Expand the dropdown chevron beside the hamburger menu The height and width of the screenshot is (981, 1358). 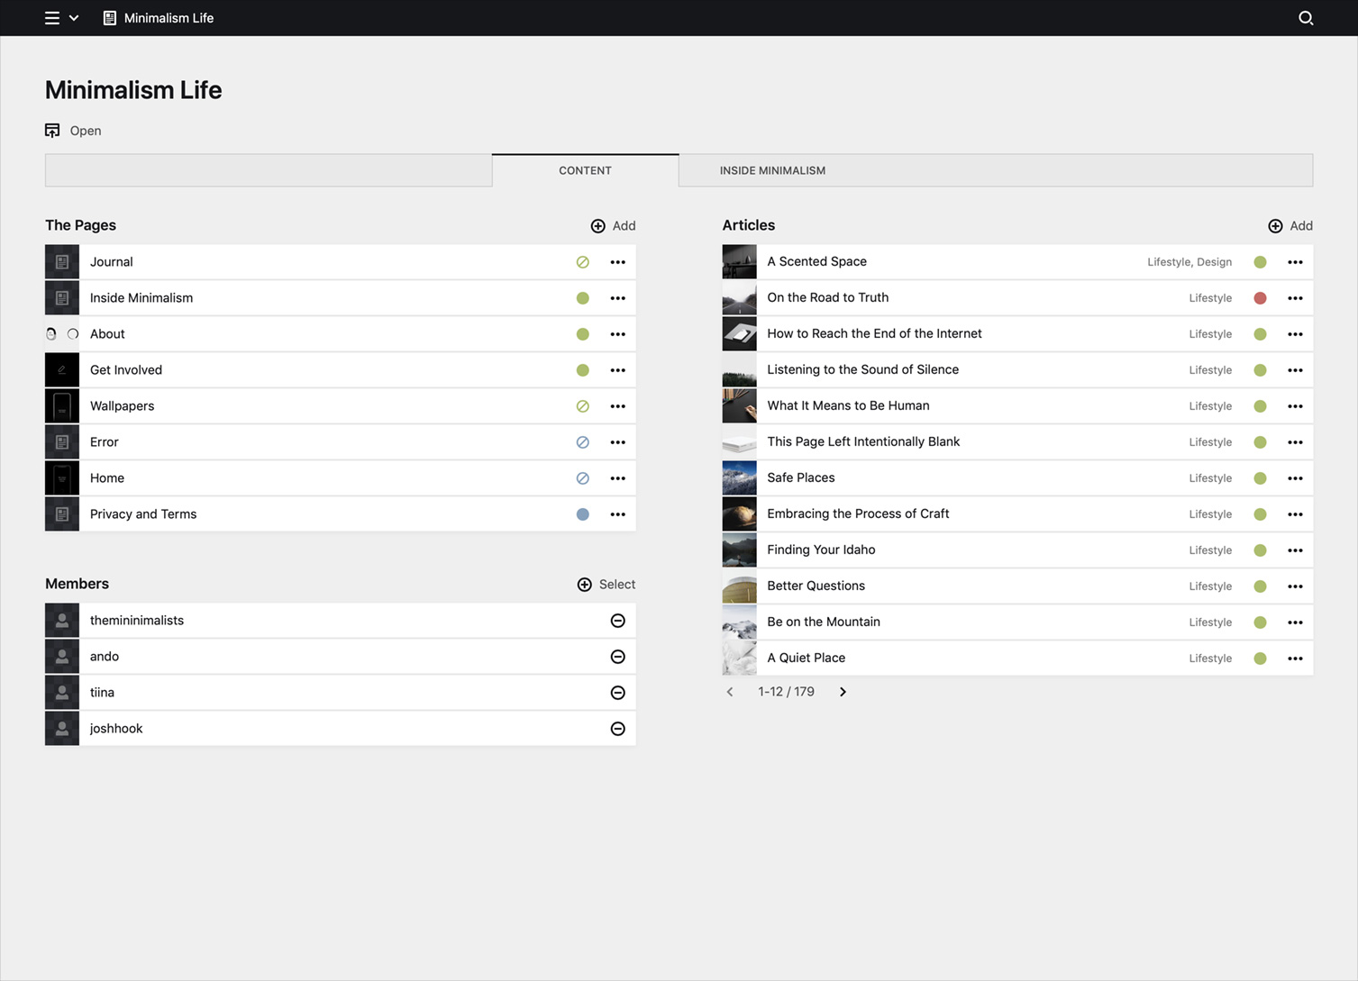pos(75,17)
